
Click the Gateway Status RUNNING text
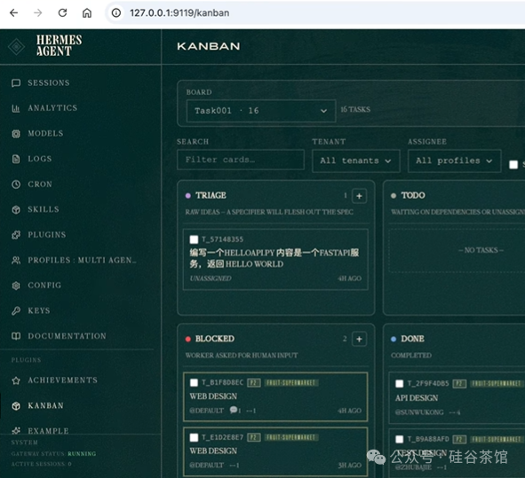click(x=82, y=454)
